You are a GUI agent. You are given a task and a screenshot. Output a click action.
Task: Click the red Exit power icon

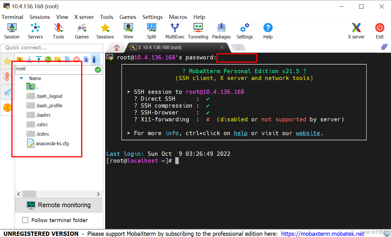(380, 31)
